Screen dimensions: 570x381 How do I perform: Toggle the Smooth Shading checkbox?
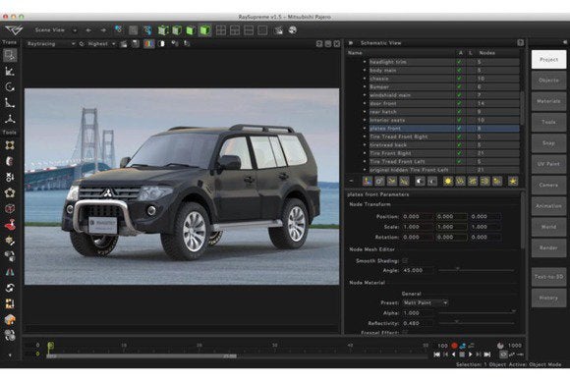click(405, 261)
